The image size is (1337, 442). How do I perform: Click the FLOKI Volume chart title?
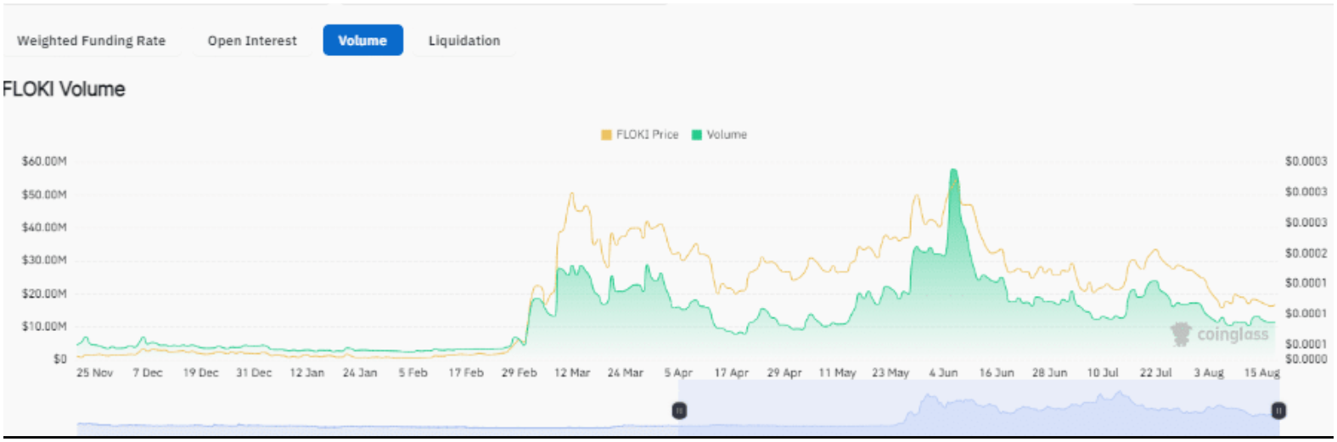(x=64, y=89)
